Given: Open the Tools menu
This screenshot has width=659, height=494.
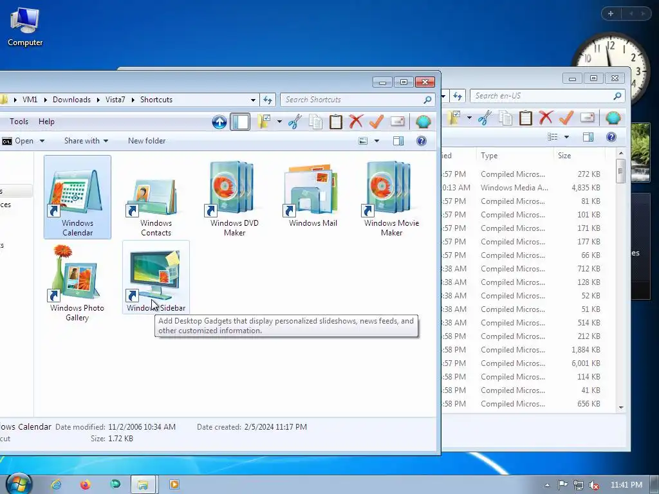Looking at the screenshot, I should pos(19,122).
